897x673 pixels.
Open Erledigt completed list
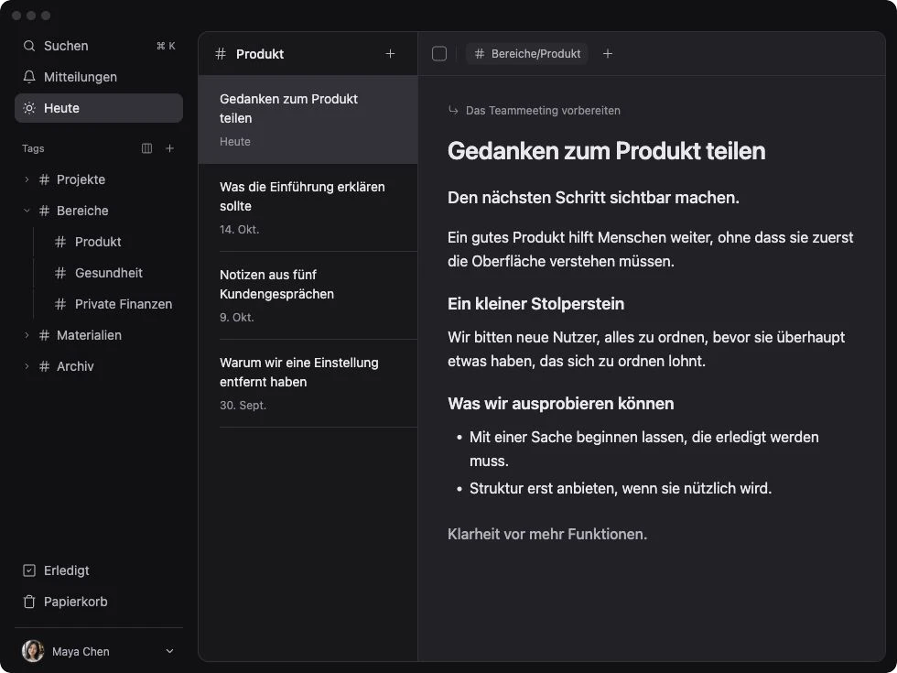click(x=99, y=570)
